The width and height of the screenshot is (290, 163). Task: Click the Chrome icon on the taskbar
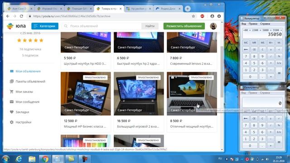click(x=45, y=159)
